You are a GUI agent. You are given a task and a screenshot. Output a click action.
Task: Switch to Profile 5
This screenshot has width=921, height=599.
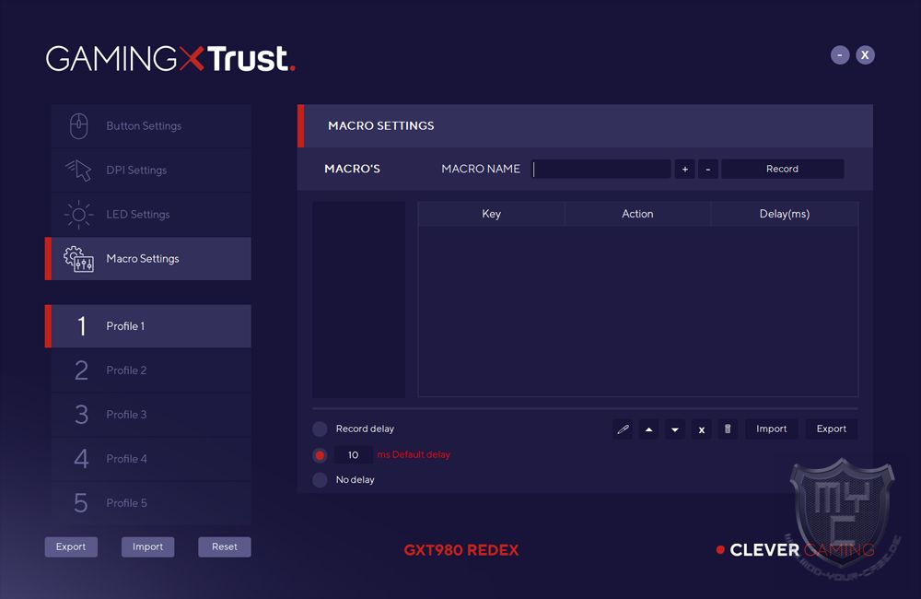tap(151, 503)
